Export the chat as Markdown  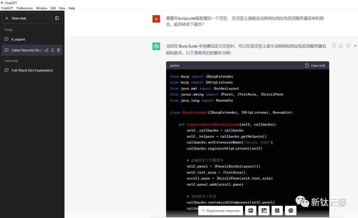251,211
